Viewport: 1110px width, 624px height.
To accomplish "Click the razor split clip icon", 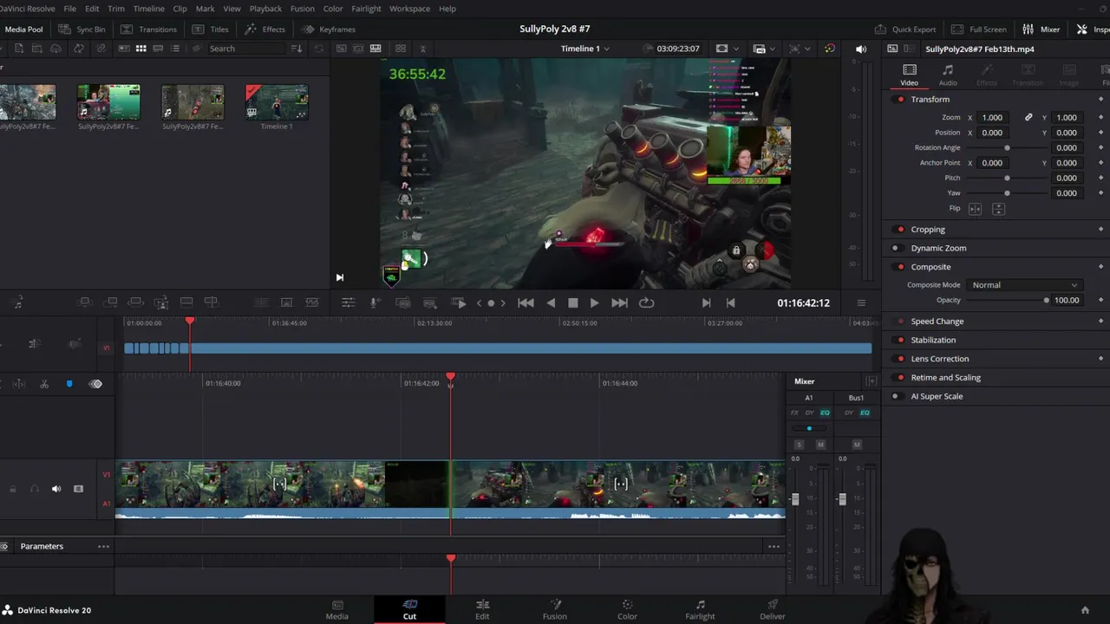I will pyautogui.click(x=44, y=384).
